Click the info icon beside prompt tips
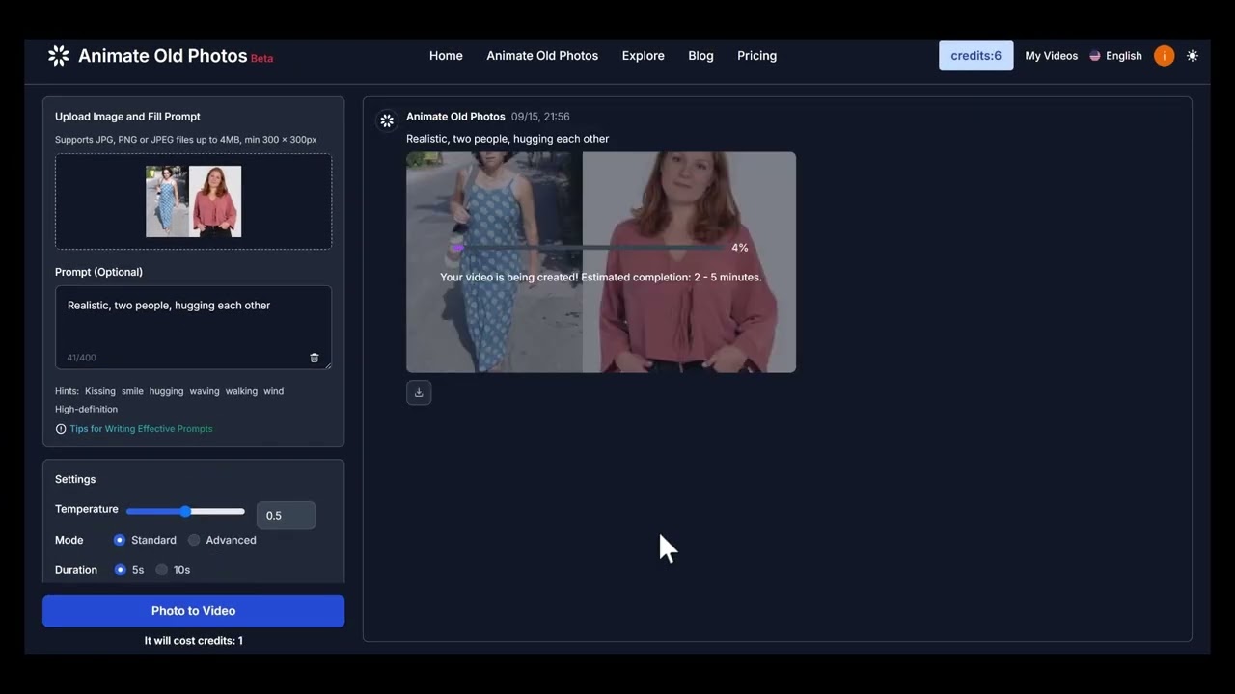 (x=61, y=429)
